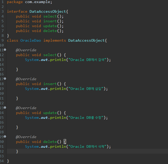Viewport: 168px width, 164px height.
Task: Click the 'class' keyword on line 9
Action: pyautogui.click(x=13, y=40)
